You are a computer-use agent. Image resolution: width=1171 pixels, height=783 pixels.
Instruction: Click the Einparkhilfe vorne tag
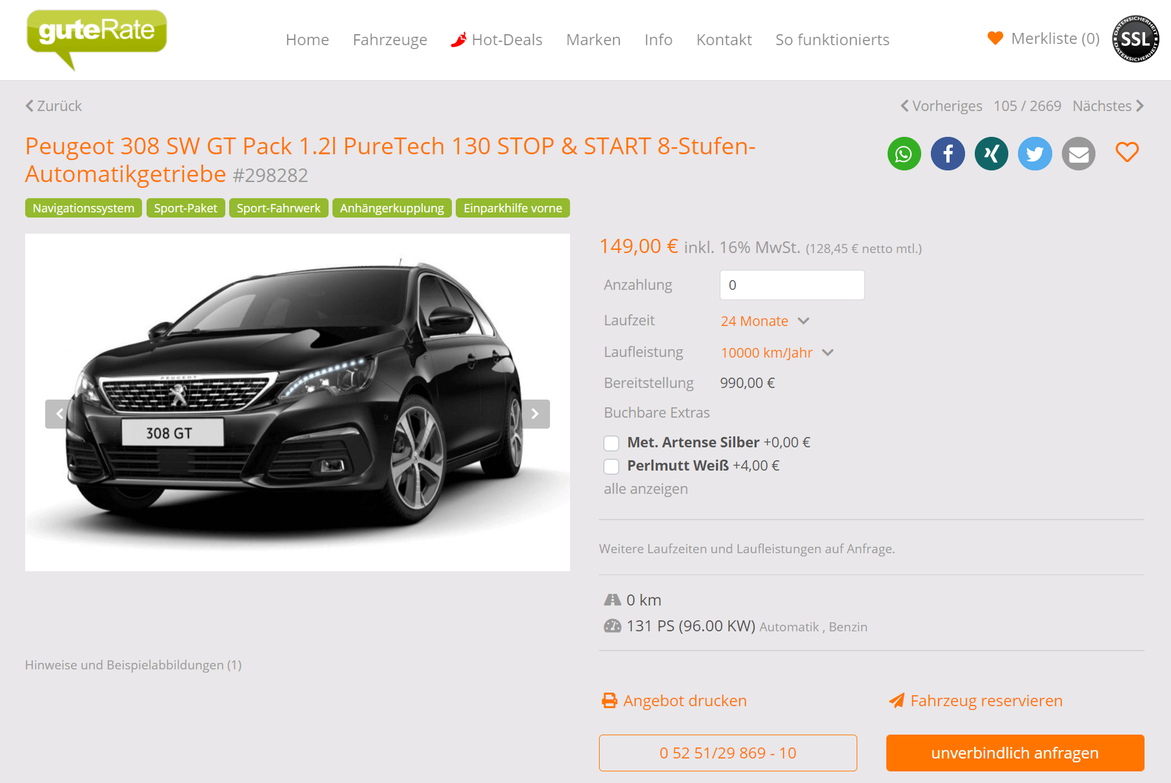513,208
